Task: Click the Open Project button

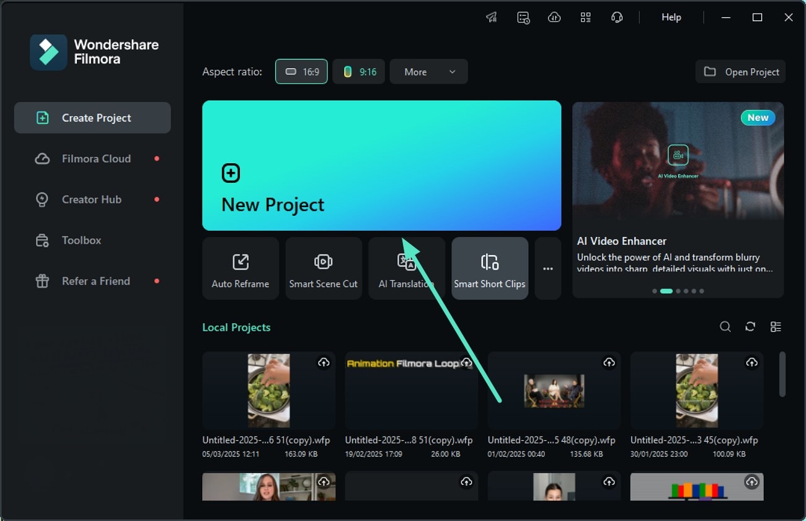Action: (x=740, y=72)
